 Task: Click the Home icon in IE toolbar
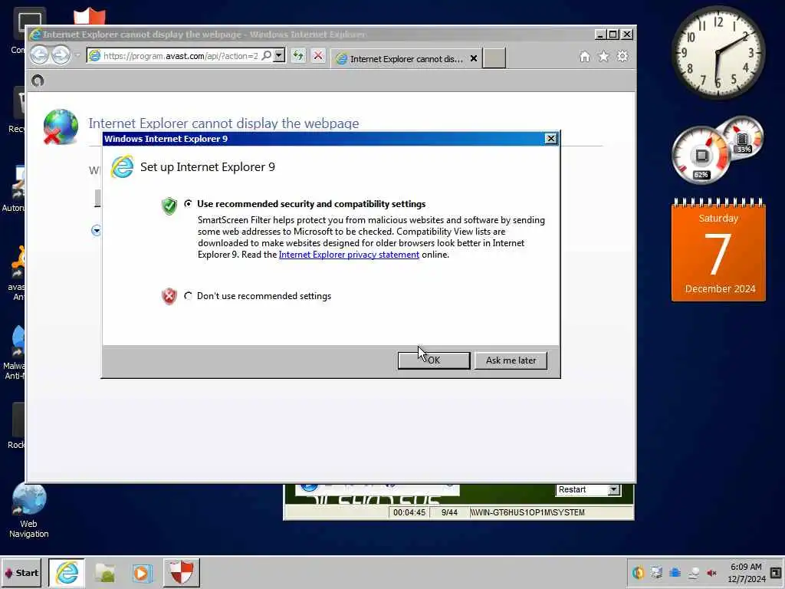click(x=585, y=57)
